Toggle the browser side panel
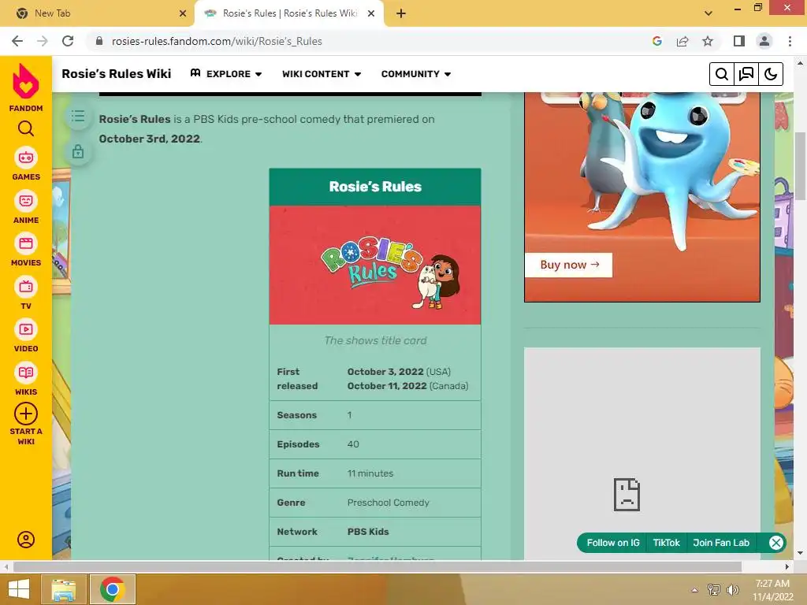This screenshot has width=807, height=605. [739, 41]
